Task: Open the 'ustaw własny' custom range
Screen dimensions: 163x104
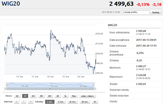Action: pyautogui.click(x=87, y=96)
